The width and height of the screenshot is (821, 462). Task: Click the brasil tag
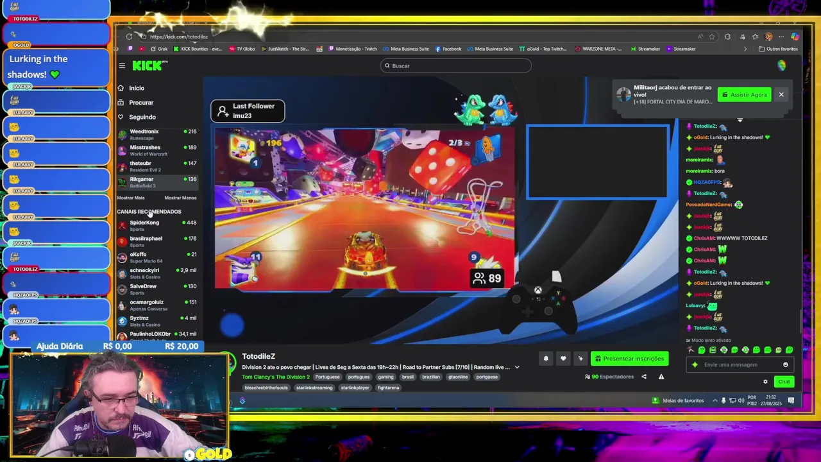[408, 377]
